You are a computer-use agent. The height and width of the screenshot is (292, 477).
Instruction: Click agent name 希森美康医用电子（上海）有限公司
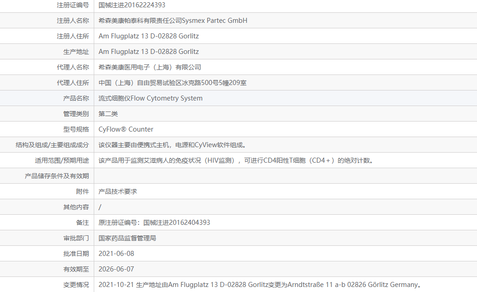click(150, 67)
